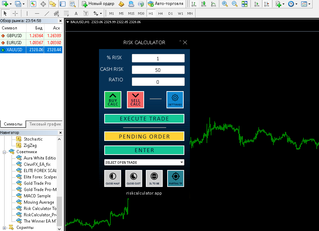Toggle the Авто-торговля auto trading button
The width and height of the screenshot is (319, 231).
pos(165,4)
